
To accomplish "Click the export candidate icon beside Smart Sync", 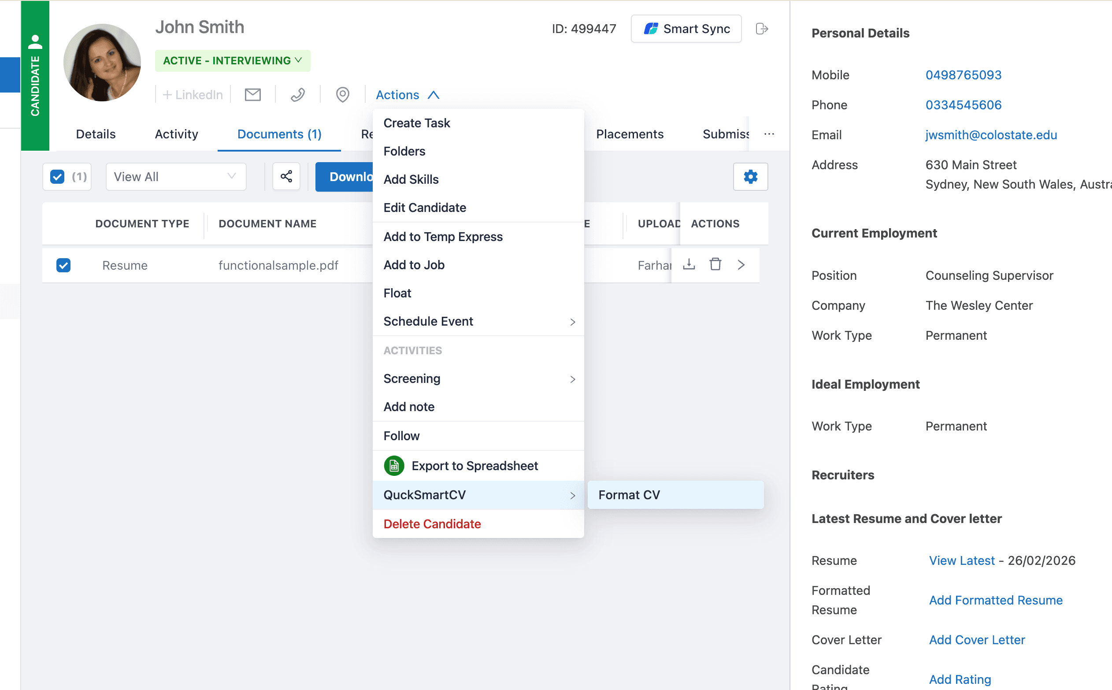I will point(762,28).
